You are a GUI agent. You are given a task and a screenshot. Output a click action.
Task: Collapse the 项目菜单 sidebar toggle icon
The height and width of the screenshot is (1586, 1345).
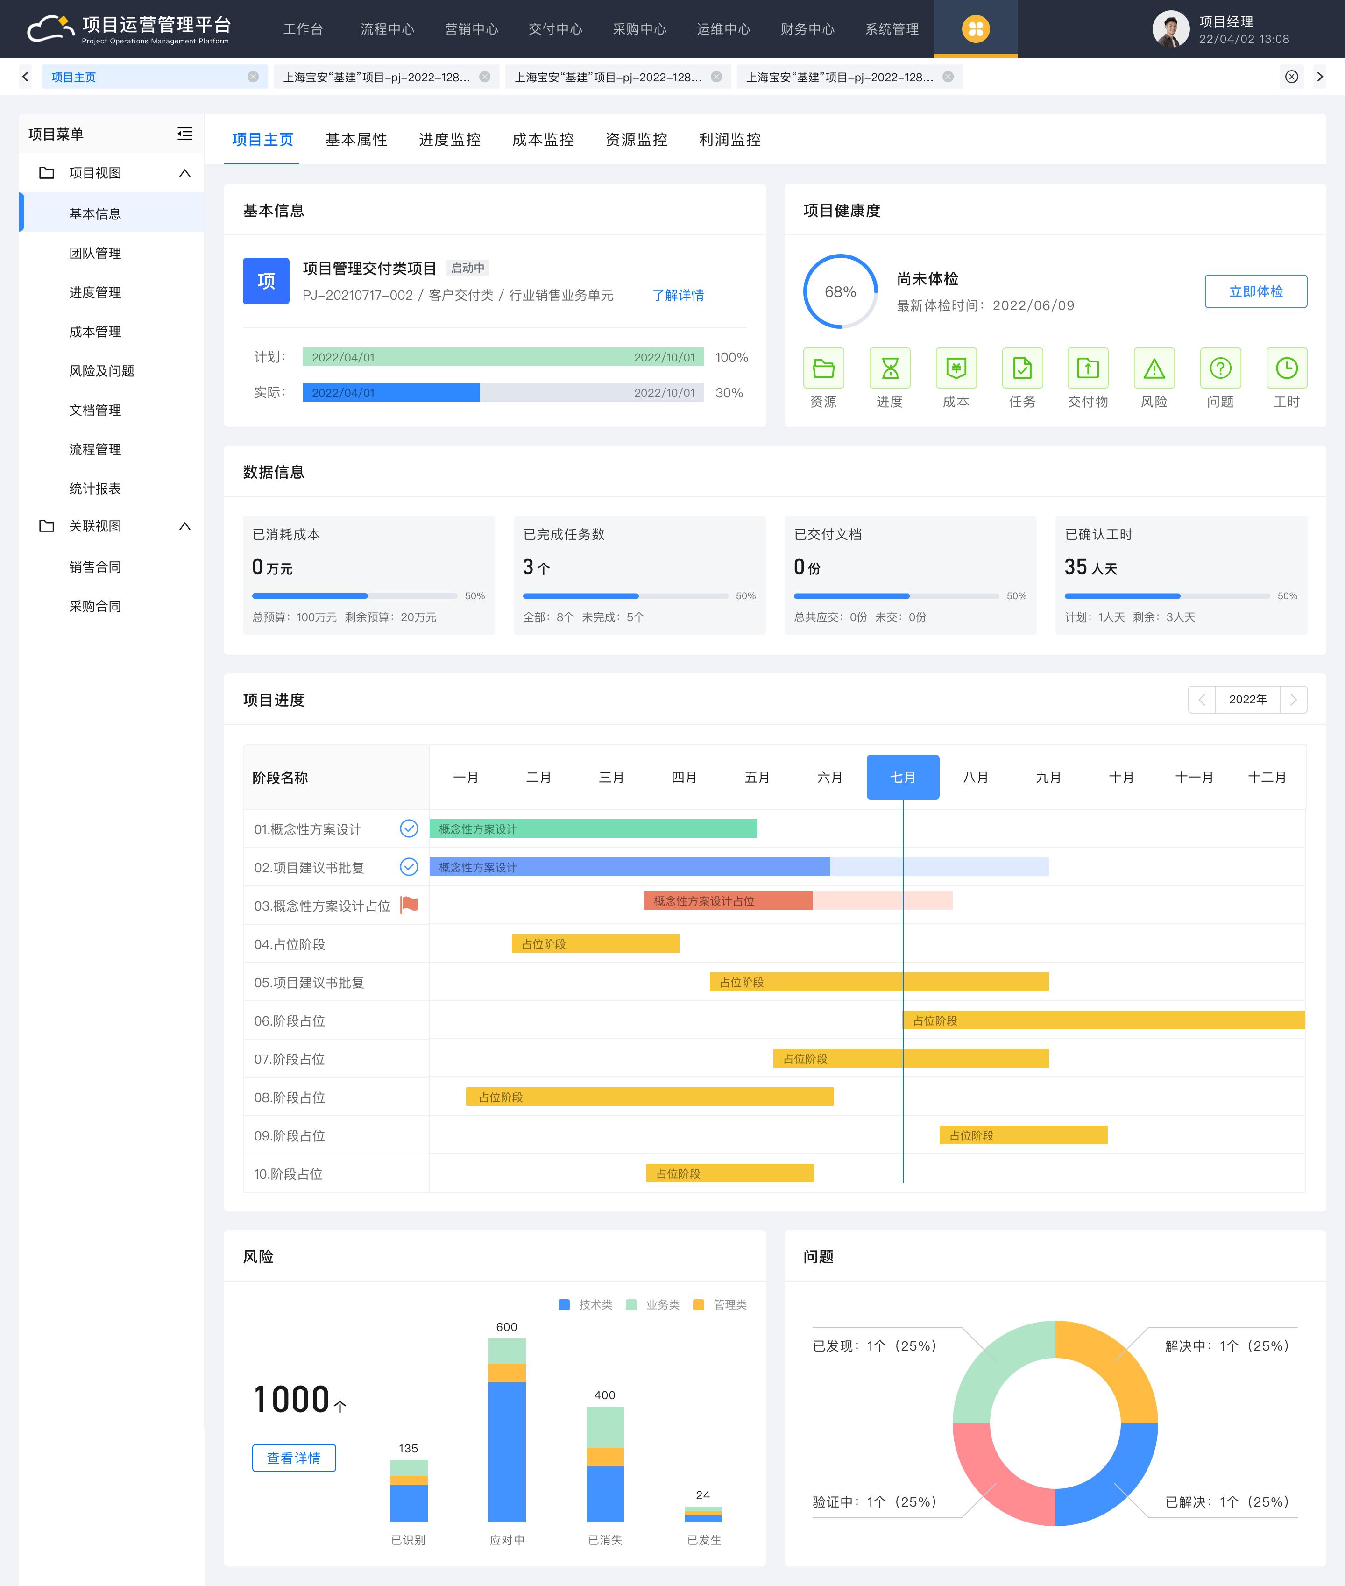click(x=184, y=134)
